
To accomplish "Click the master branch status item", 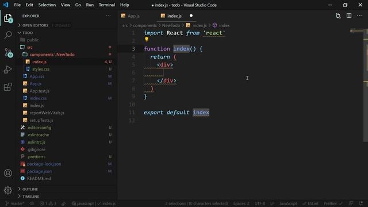I will tap(14, 204).
